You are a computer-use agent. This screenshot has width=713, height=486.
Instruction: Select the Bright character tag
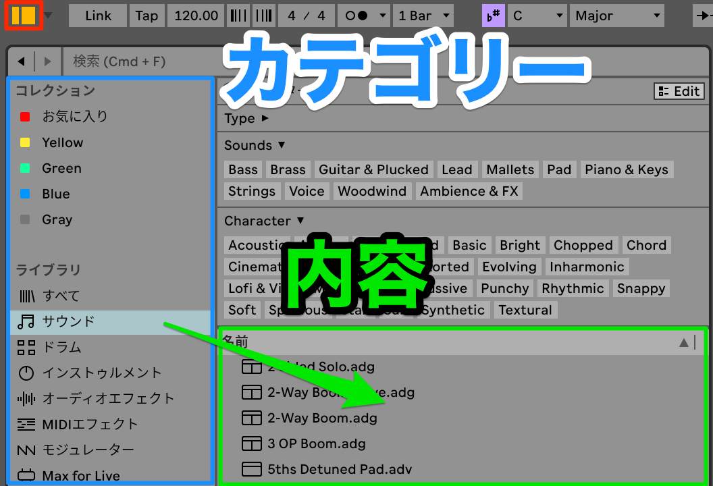(520, 245)
